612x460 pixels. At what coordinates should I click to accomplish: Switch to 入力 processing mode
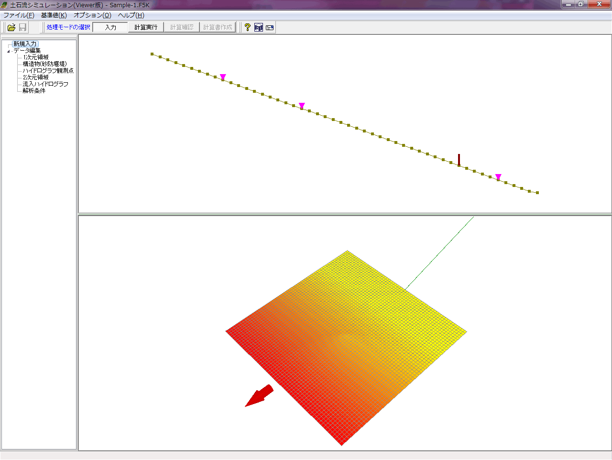[x=110, y=27]
